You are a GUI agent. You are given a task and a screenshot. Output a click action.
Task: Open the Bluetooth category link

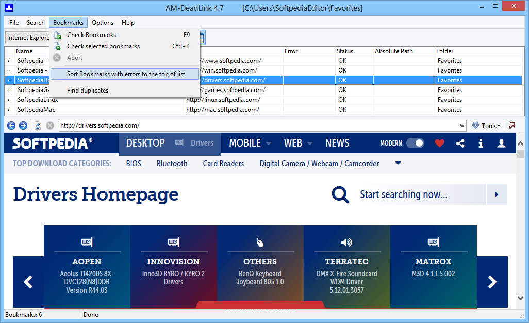click(x=172, y=164)
